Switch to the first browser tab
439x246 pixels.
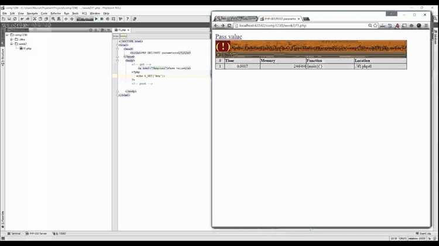(x=235, y=19)
